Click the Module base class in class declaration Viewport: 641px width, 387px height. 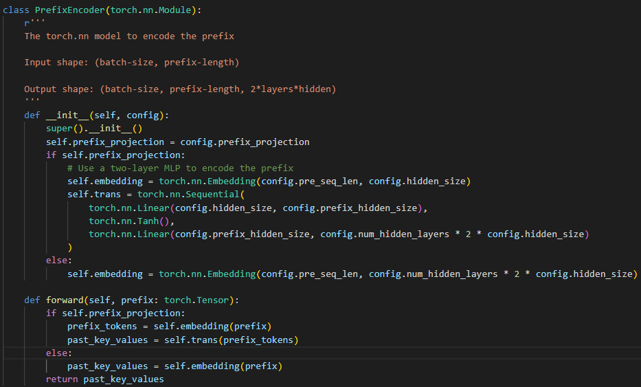pyautogui.click(x=175, y=10)
